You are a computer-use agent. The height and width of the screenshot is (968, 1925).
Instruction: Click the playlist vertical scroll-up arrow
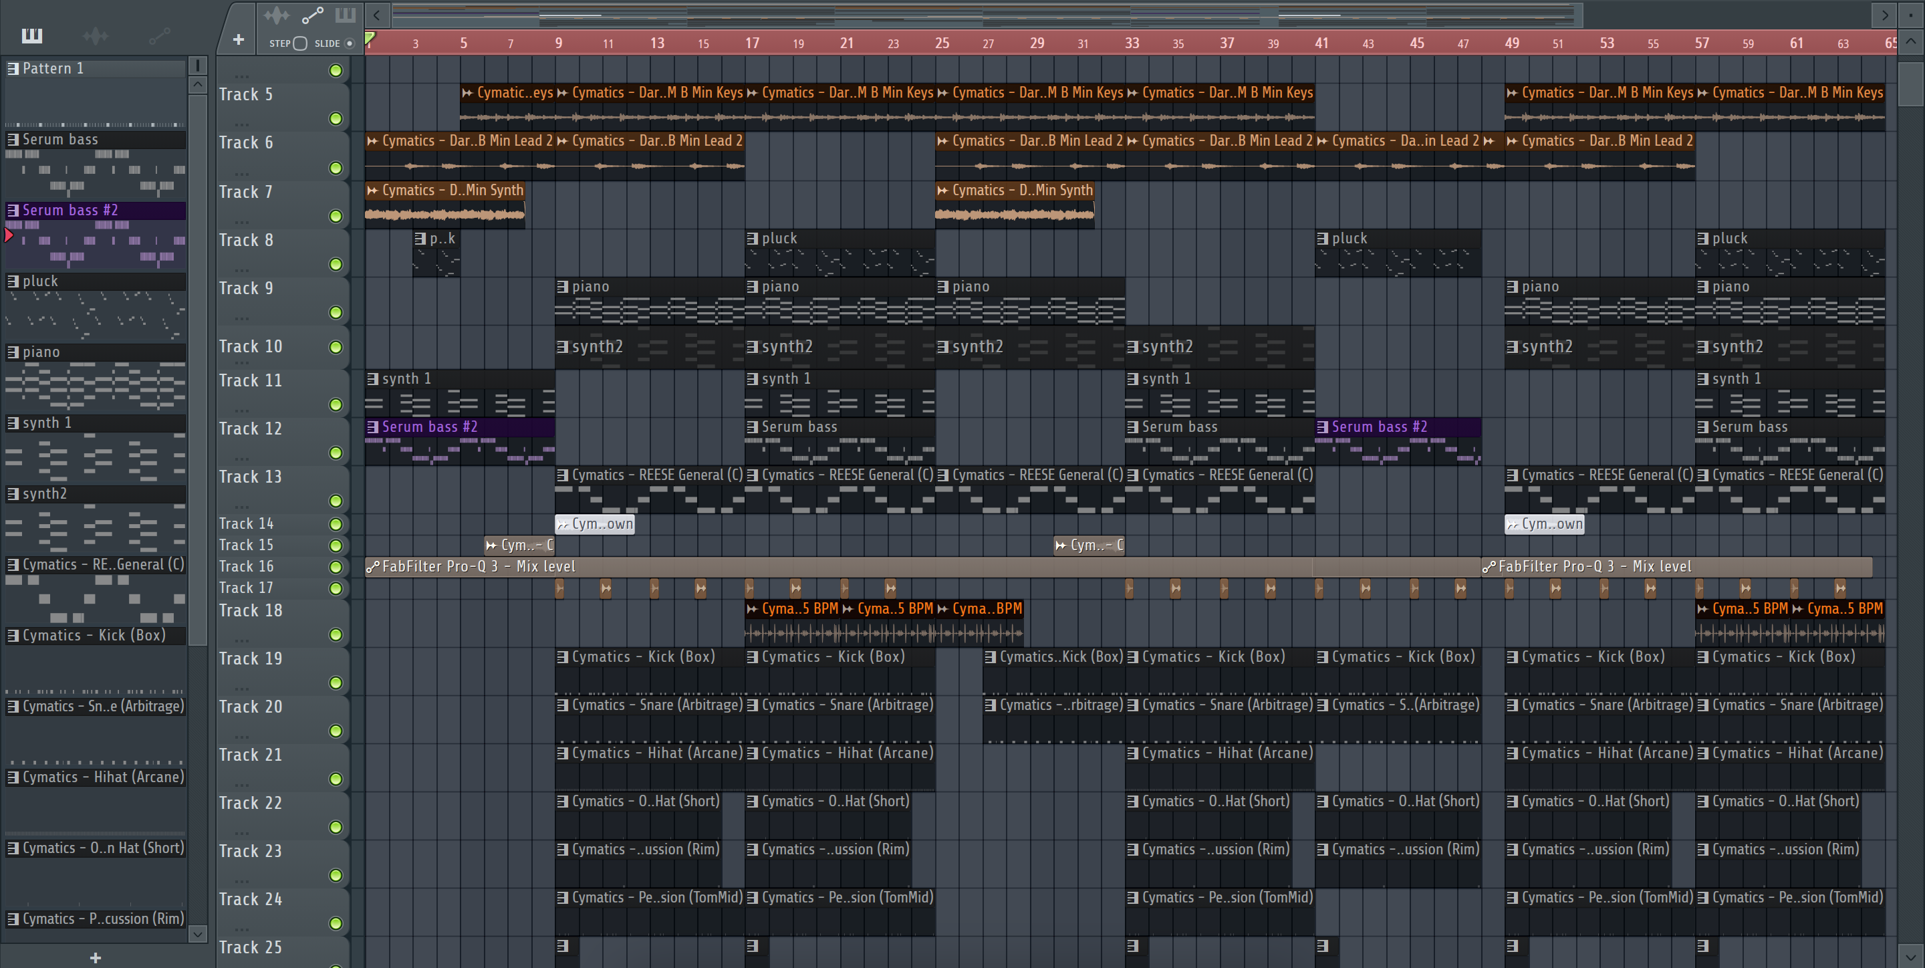pyautogui.click(x=1910, y=41)
